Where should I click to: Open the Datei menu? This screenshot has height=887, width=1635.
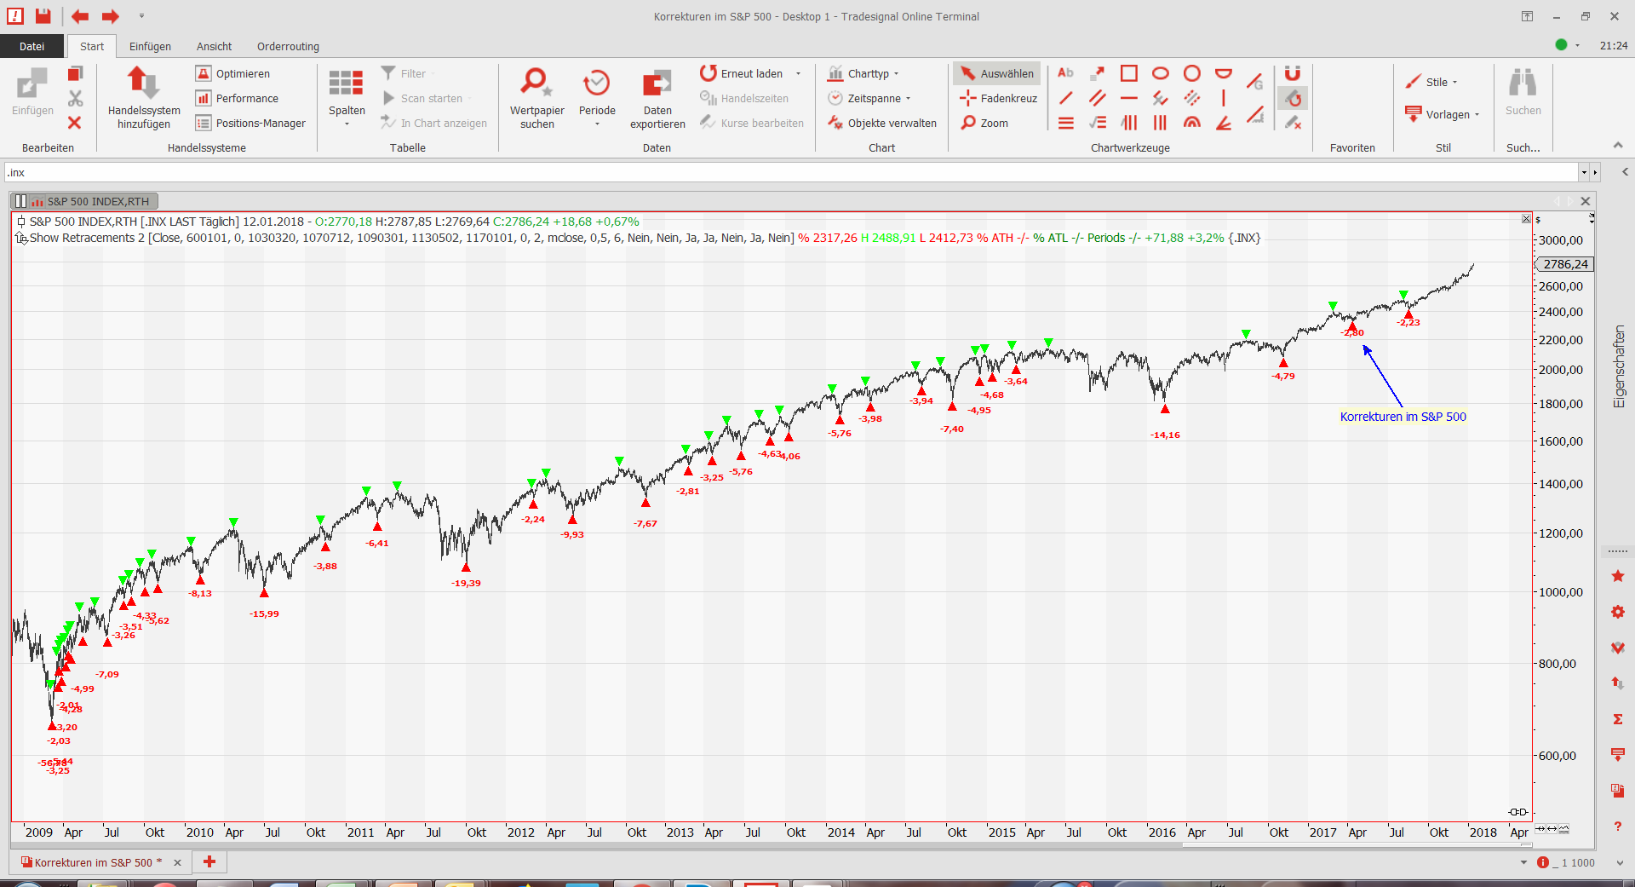pos(32,46)
